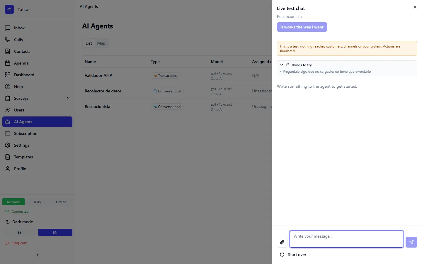
Task: Click the Talkai logo icon
Action: click(x=9, y=9)
